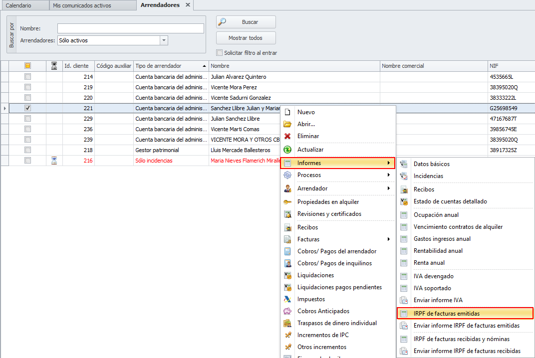
Task: Click the Nuevo blank page icon
Action: [x=287, y=112]
